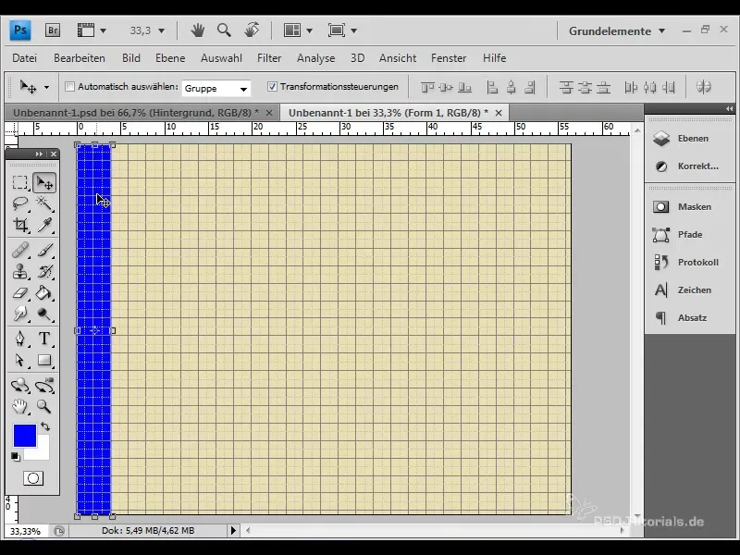Select the Clone Stamp tool
The image size is (740, 555).
point(19,272)
